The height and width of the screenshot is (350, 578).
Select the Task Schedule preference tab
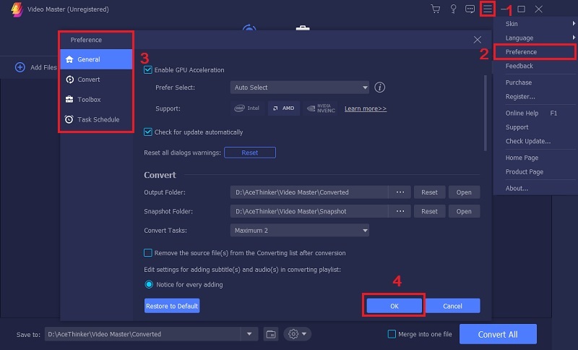(96, 119)
